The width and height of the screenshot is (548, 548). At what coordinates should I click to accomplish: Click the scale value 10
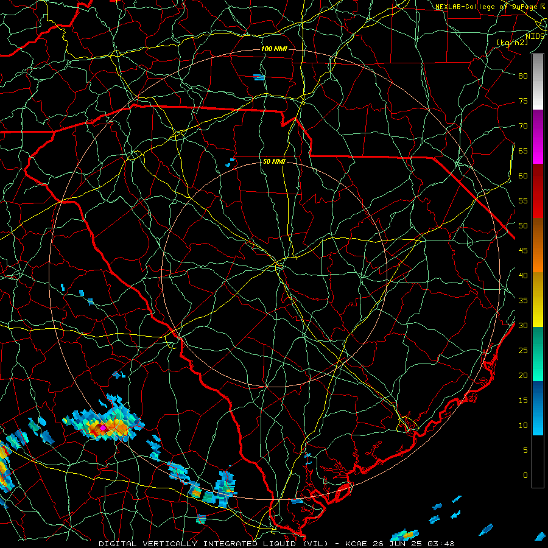(523, 426)
